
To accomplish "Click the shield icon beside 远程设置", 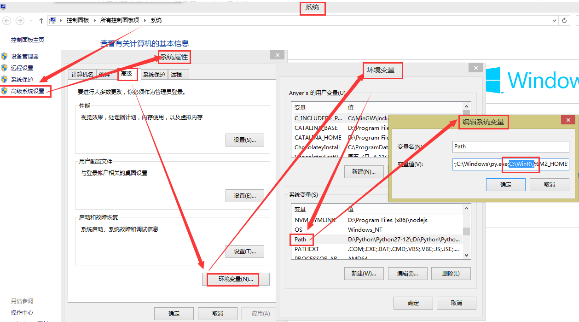I will point(4,68).
